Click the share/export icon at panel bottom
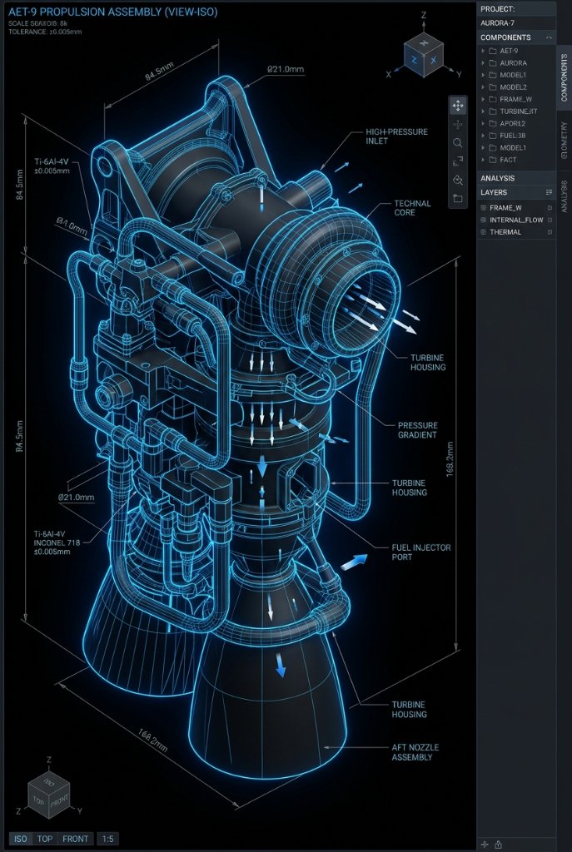This screenshot has width=572, height=852. click(x=498, y=845)
